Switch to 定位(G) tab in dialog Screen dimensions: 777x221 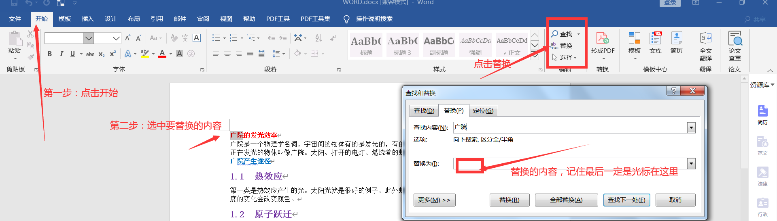coord(483,111)
